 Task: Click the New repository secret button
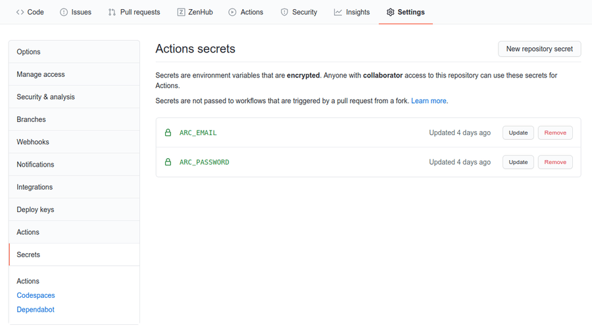[539, 49]
